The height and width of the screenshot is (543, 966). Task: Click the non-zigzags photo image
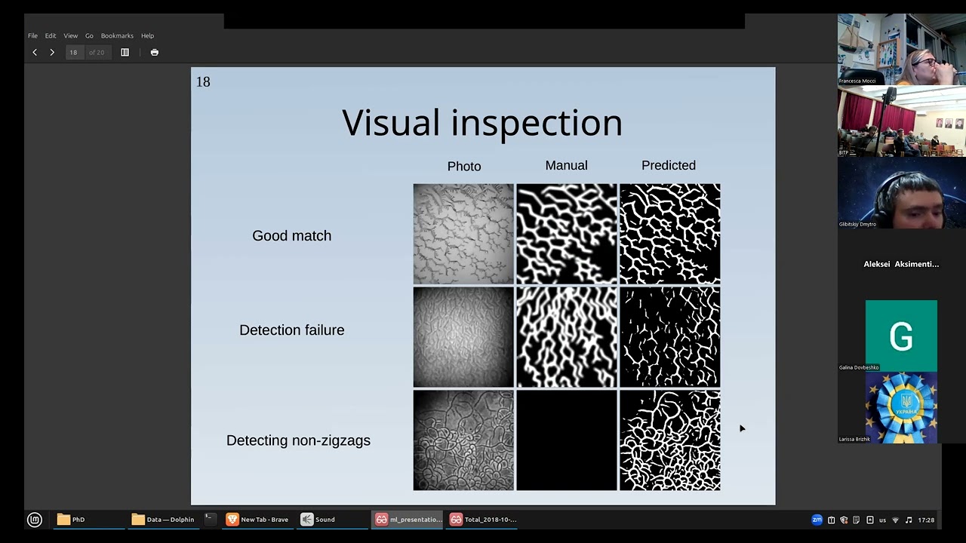click(x=463, y=440)
